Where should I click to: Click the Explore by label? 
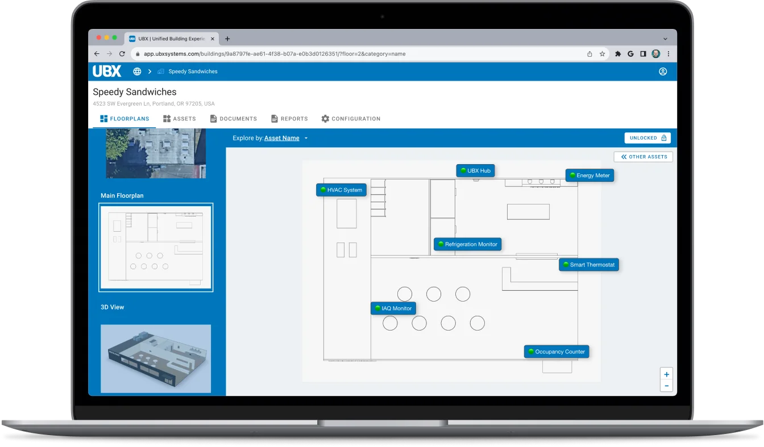(x=248, y=138)
